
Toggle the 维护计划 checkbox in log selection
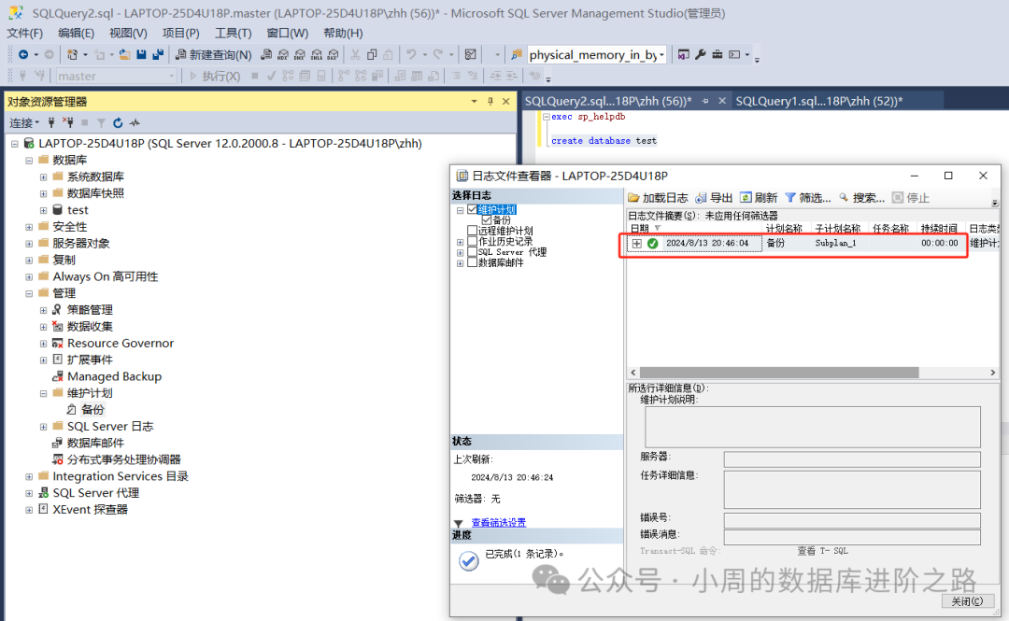point(473,209)
